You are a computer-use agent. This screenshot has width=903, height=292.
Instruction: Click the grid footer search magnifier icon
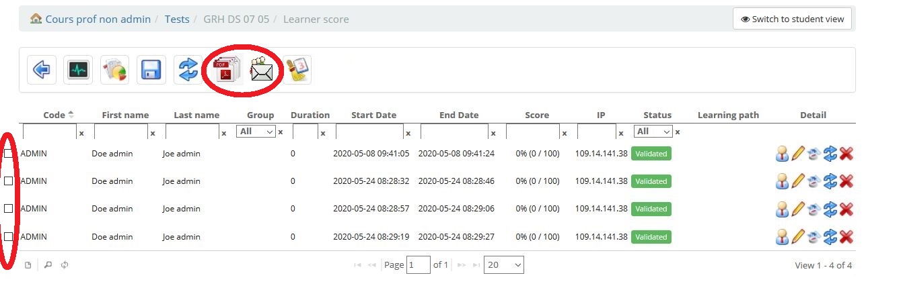click(48, 265)
